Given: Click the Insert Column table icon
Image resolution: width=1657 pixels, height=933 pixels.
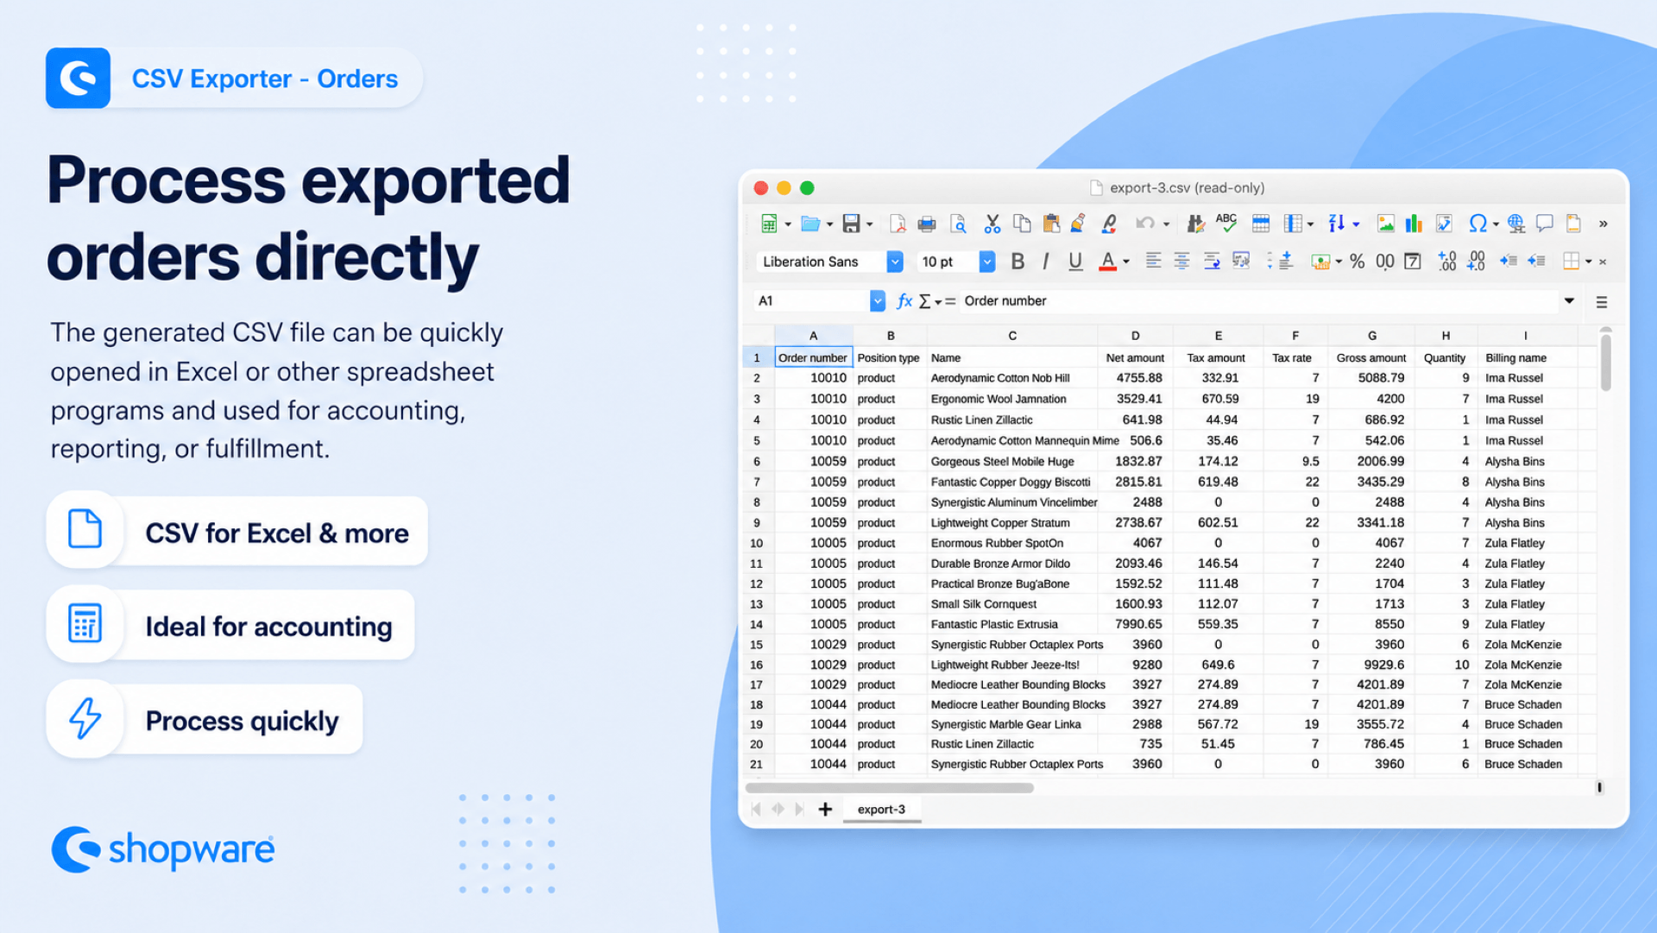Looking at the screenshot, I should coord(1293,224).
